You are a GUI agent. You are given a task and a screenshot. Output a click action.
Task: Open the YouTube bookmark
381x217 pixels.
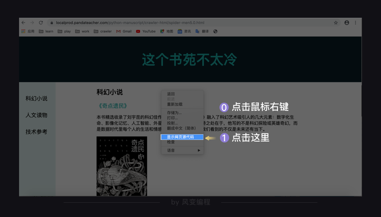click(x=146, y=31)
